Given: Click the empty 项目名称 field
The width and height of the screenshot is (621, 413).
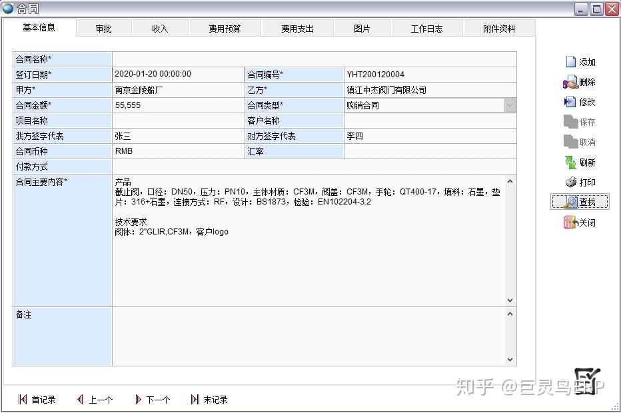Looking at the screenshot, I should point(178,121).
